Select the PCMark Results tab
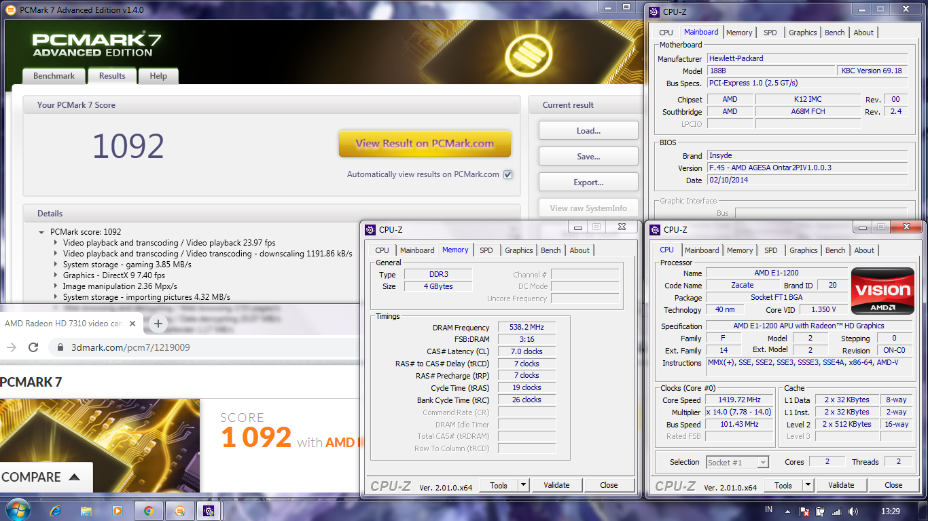Image resolution: width=928 pixels, height=521 pixels. [x=112, y=76]
